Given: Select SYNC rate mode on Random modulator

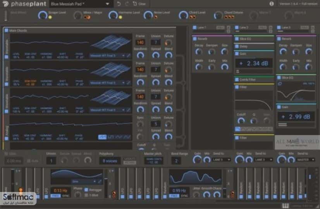Looking at the screenshot, I should (184, 196).
